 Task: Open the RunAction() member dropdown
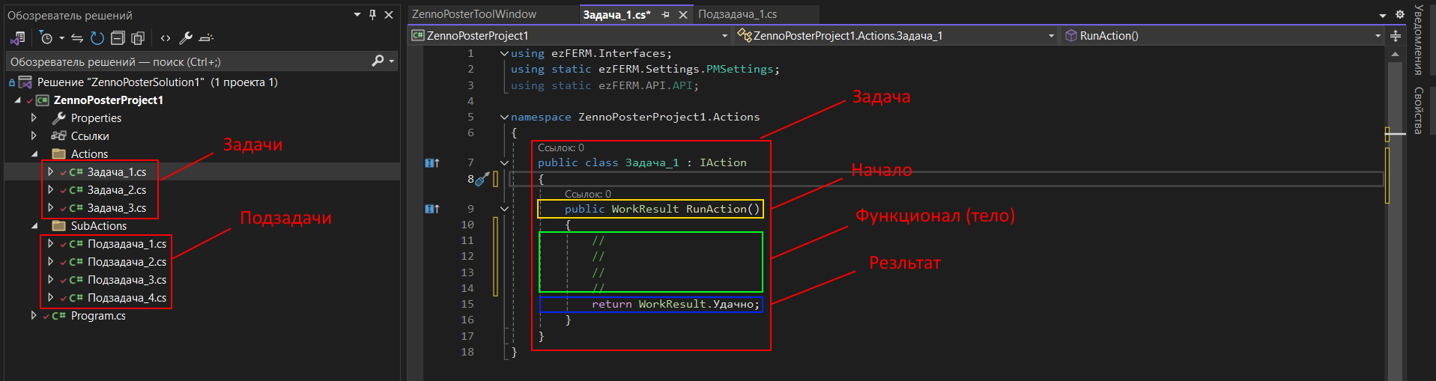[x=1377, y=36]
